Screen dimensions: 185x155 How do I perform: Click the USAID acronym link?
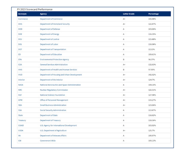[x=21, y=126]
